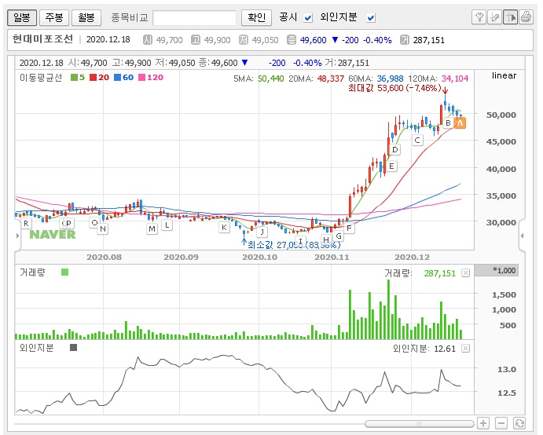Select the pencil drawing tool icon

(494, 17)
